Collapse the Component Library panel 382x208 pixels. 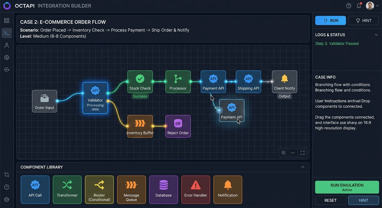pos(303,167)
